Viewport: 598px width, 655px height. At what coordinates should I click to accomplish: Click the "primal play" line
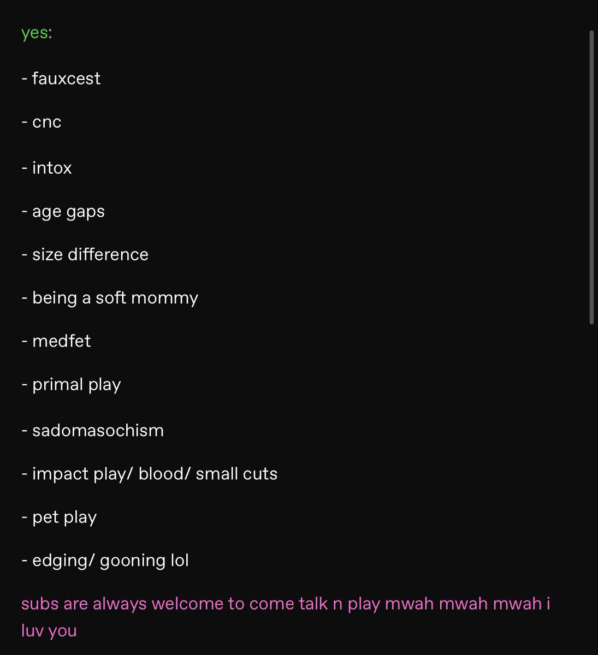71,385
